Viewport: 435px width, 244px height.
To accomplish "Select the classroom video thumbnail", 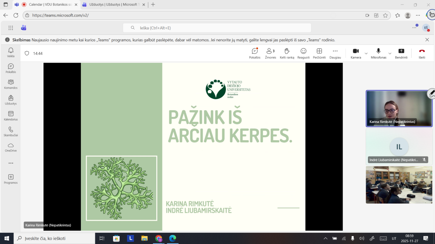I will pos(399,185).
